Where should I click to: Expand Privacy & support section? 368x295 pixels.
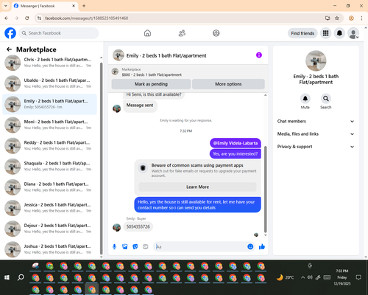pos(316,147)
